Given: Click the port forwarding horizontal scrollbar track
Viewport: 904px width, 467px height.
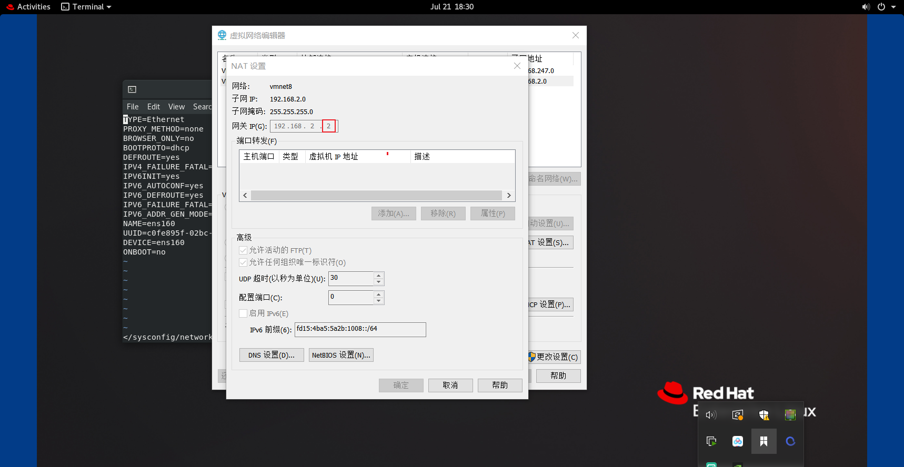Looking at the screenshot, I should coord(376,195).
